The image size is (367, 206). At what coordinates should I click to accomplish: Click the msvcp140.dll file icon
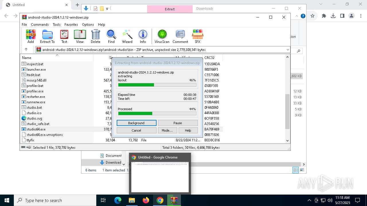pyautogui.click(x=24, y=80)
